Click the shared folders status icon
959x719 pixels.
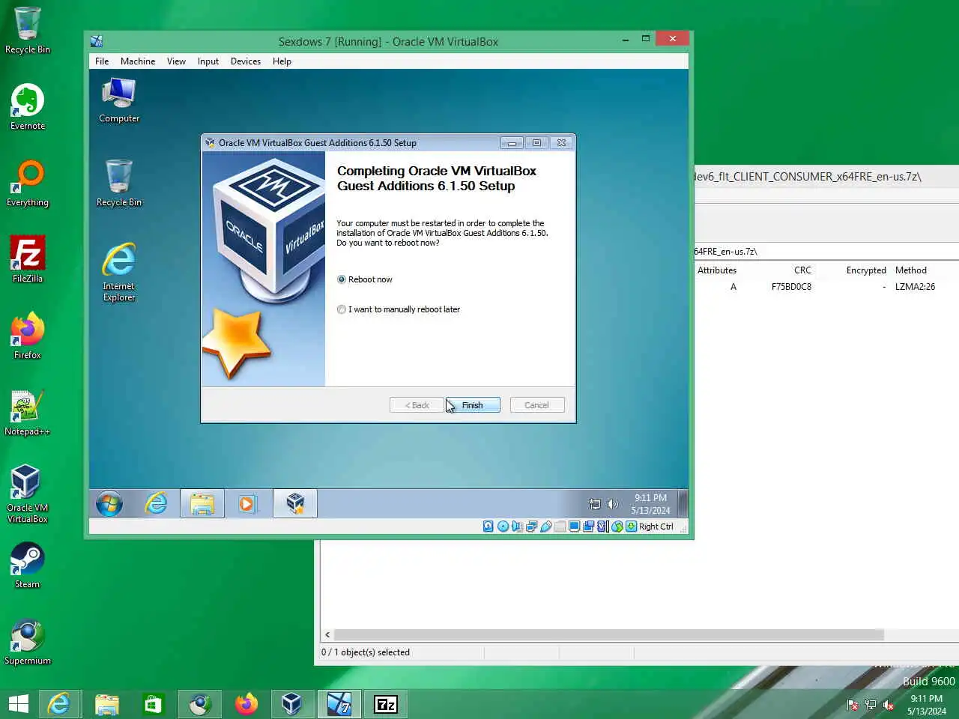pyautogui.click(x=560, y=527)
